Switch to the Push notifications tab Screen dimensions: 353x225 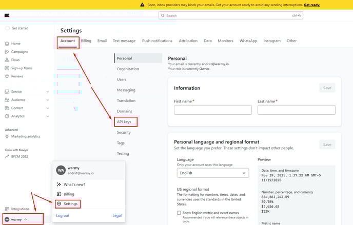pos(157,40)
